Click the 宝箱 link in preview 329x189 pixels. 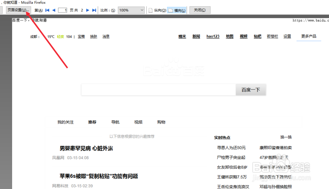click(81, 36)
